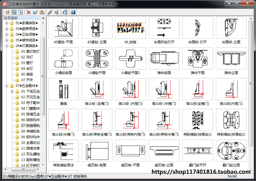The width and height of the screenshot is (256, 181).
Task: Click the list view toolbar icon
Action: tap(20, 12)
